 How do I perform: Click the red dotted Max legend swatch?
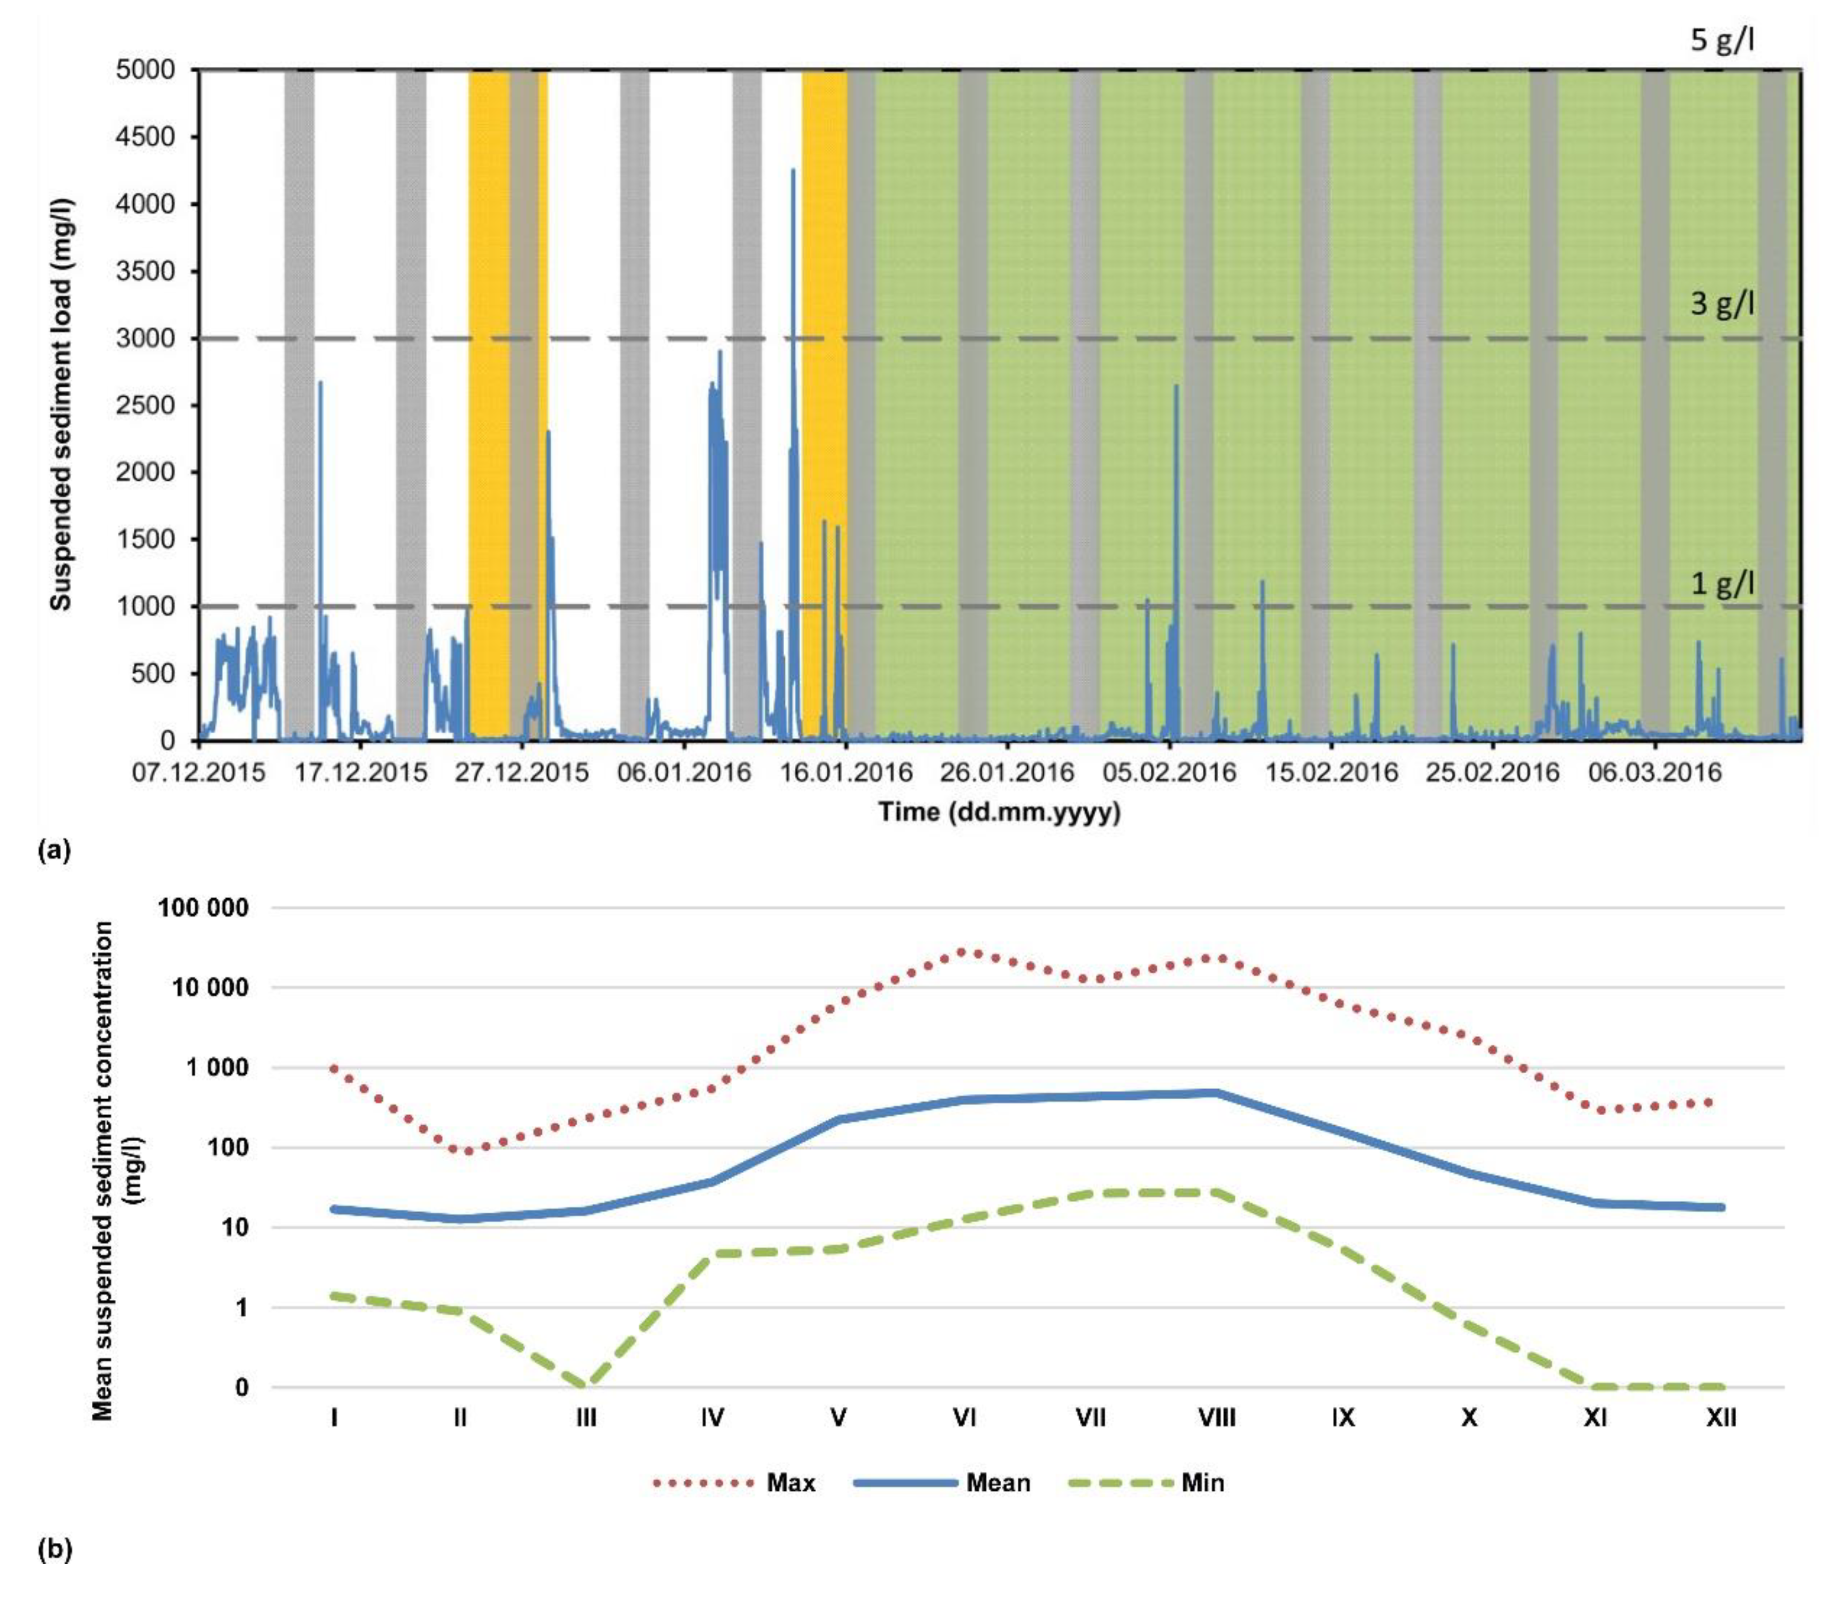click(x=704, y=1483)
